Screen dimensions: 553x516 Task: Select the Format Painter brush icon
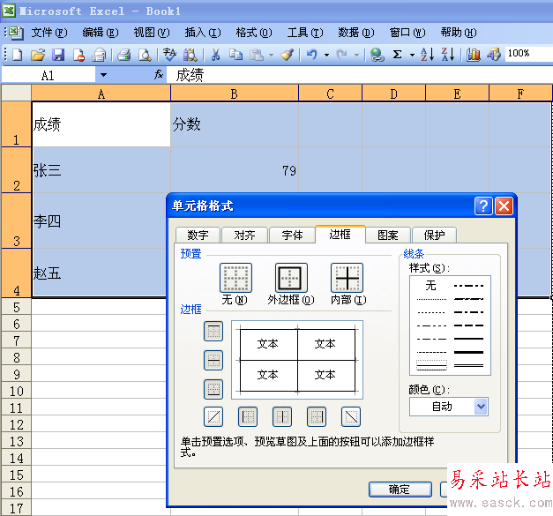coord(287,55)
